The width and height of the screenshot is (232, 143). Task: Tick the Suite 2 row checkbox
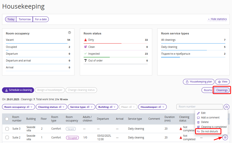pyautogui.click(x=7, y=137)
